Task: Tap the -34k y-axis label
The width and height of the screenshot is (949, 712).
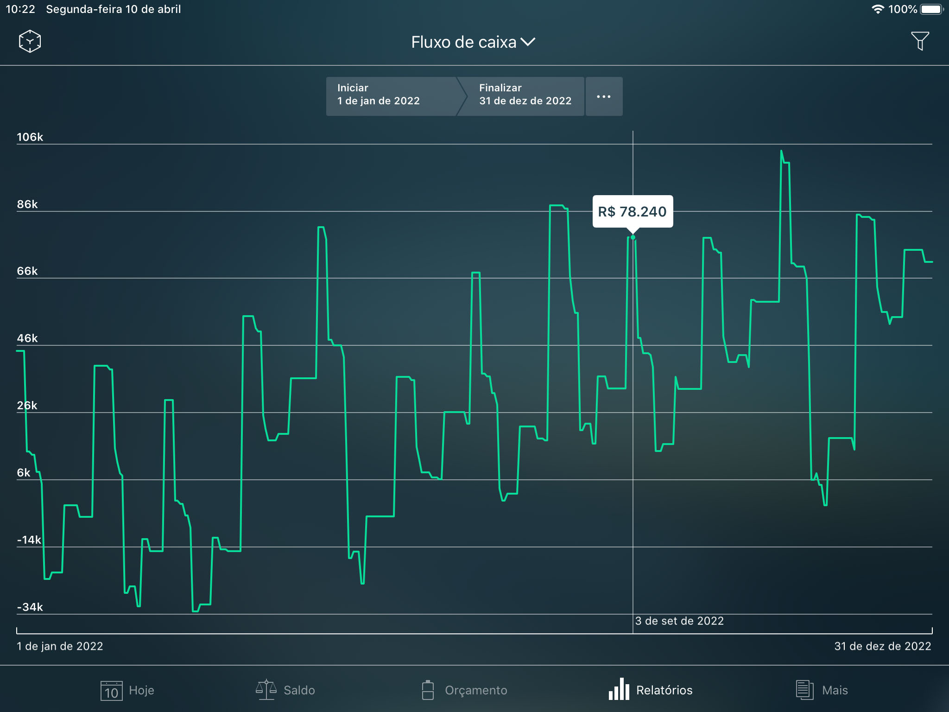Action: coord(30,607)
